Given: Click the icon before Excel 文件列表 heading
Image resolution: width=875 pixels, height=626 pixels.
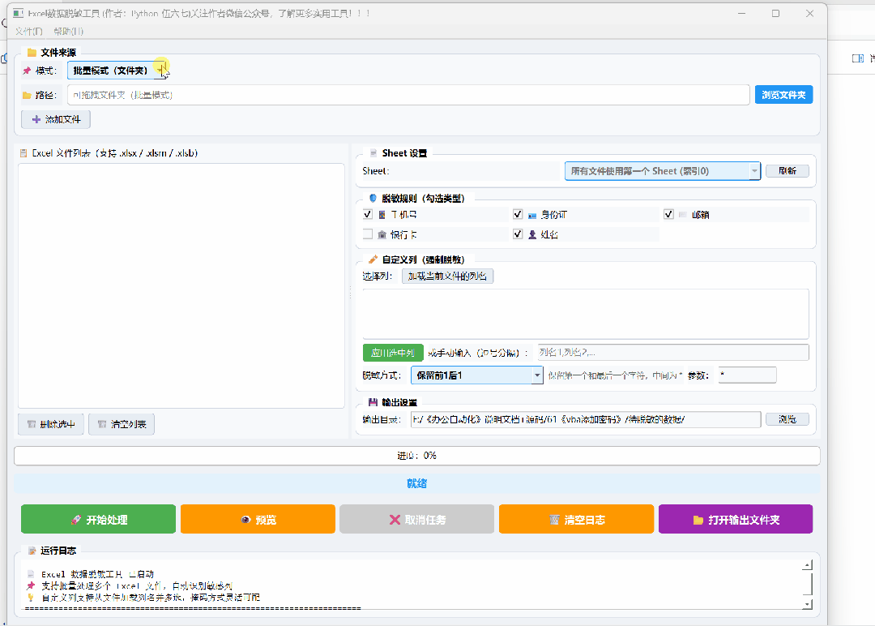Looking at the screenshot, I should pyautogui.click(x=23, y=153).
